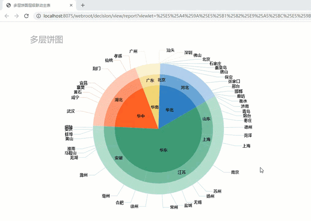This screenshot has height=221, width=311.
Task: Click the 菏泽 city label
Action: pos(248,136)
